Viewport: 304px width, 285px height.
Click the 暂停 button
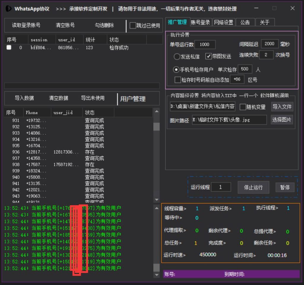tap(285, 187)
